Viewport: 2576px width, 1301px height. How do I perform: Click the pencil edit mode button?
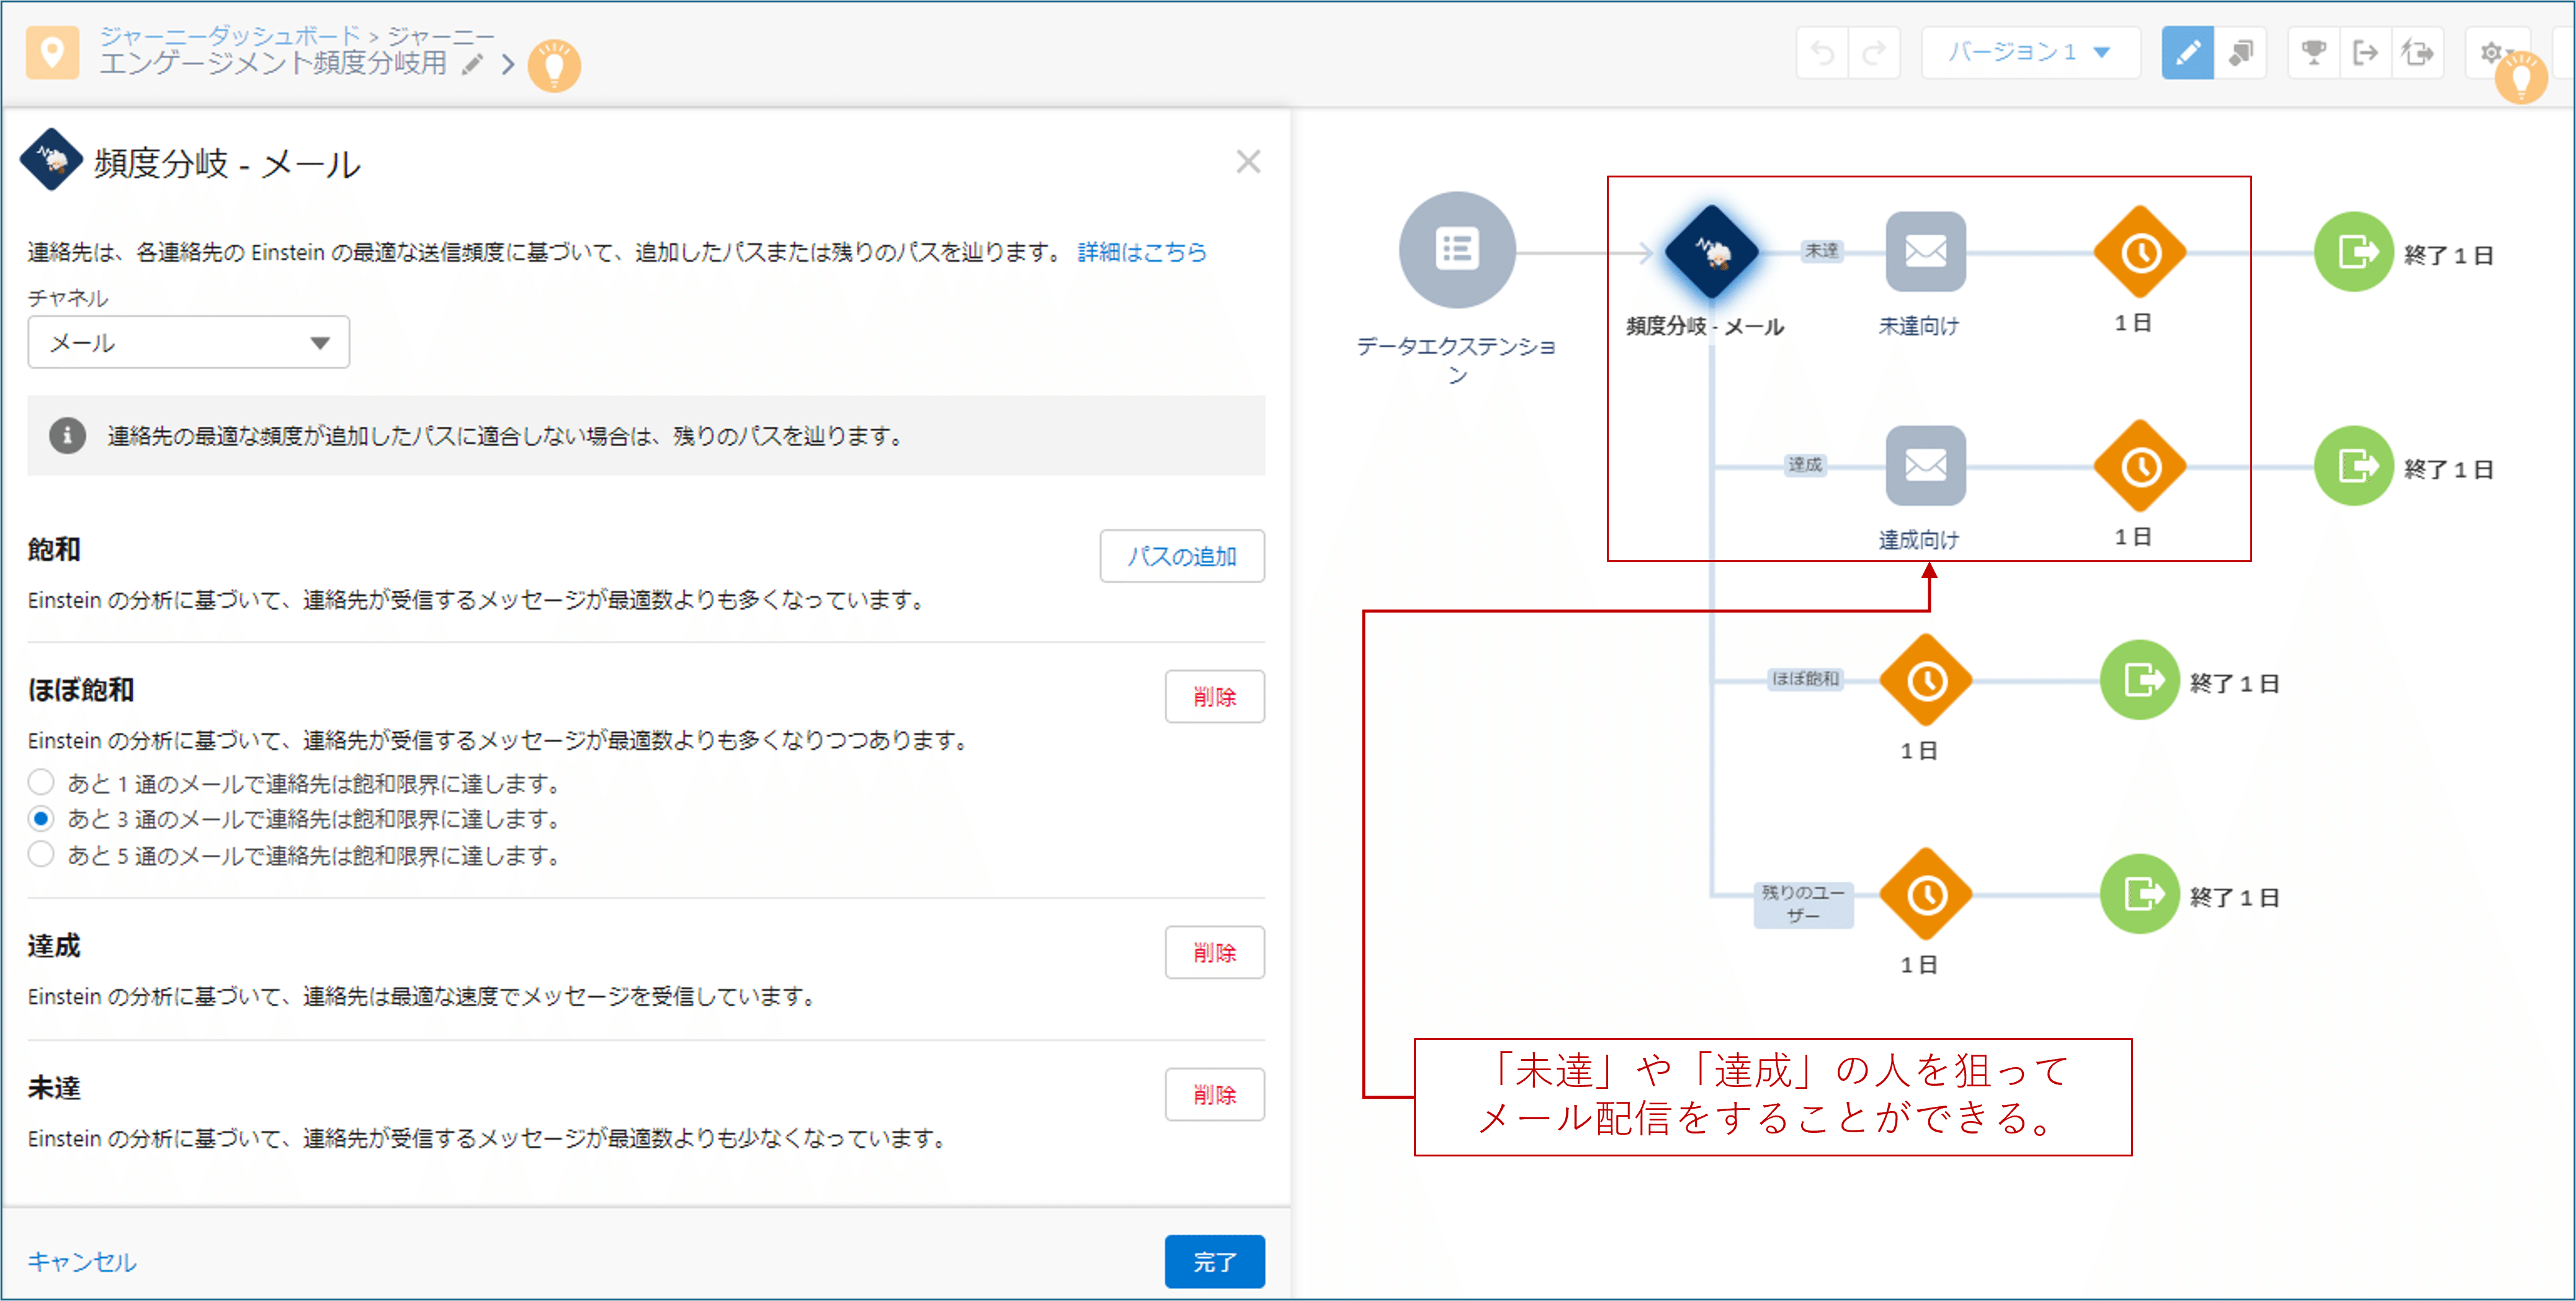click(2187, 53)
